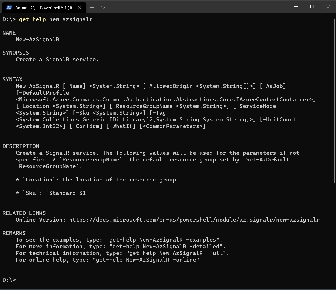
Task: Click the '[-AsJob]' parameter text
Action: click(273, 86)
